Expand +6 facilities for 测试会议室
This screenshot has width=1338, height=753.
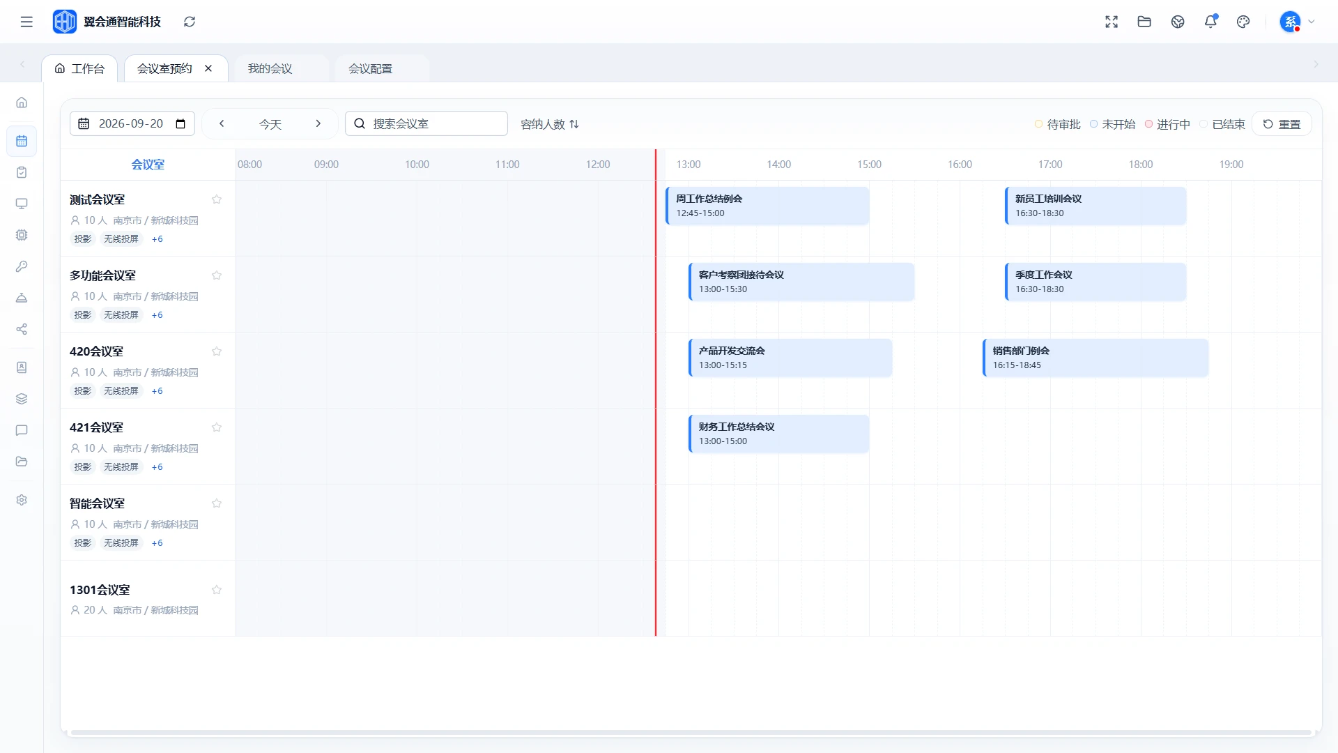click(157, 239)
